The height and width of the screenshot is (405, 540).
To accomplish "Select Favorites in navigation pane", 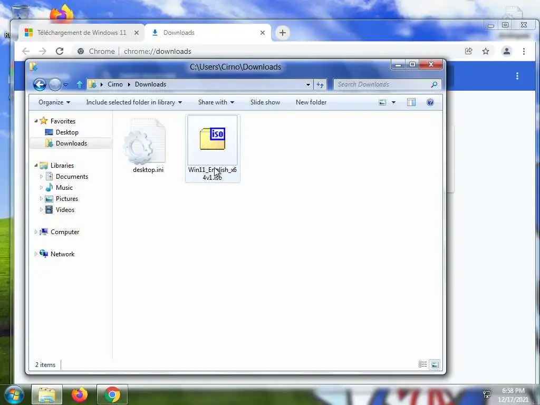I will coord(63,121).
